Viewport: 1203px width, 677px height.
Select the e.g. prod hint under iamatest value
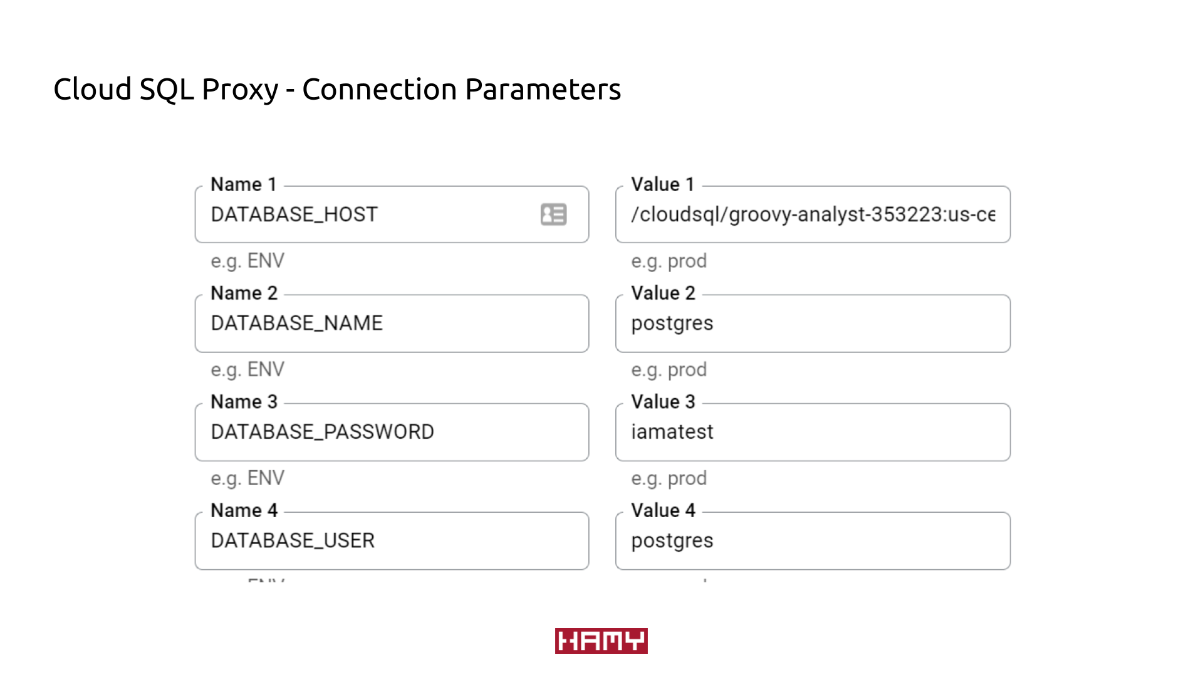click(x=669, y=478)
